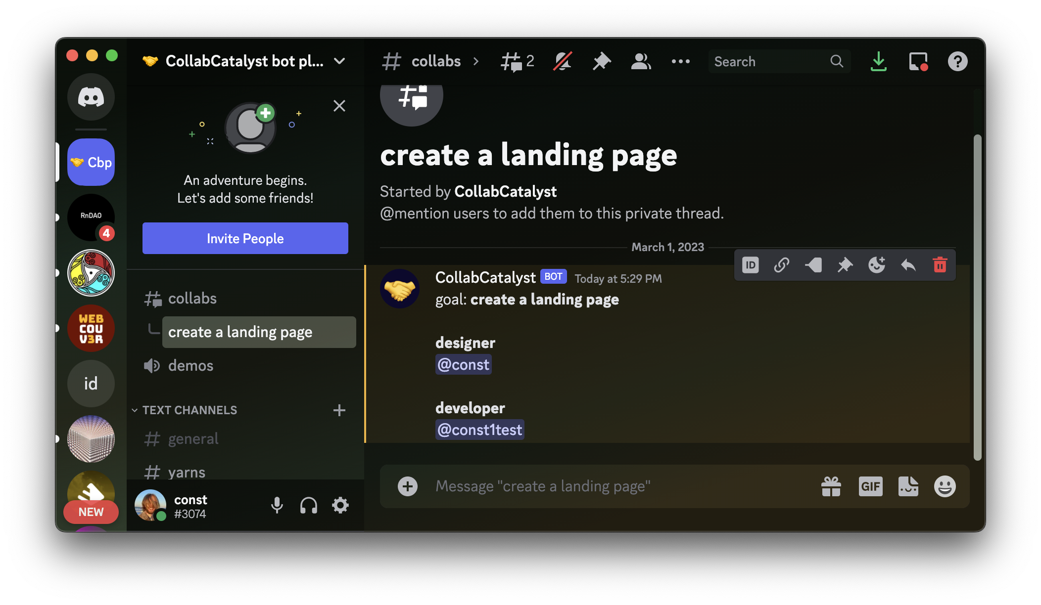Delete the CollabCatalyst message
This screenshot has height=605, width=1041.
(x=940, y=265)
